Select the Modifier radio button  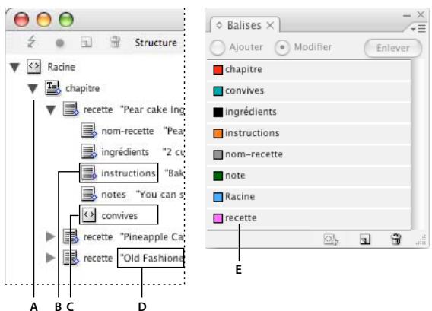point(282,47)
